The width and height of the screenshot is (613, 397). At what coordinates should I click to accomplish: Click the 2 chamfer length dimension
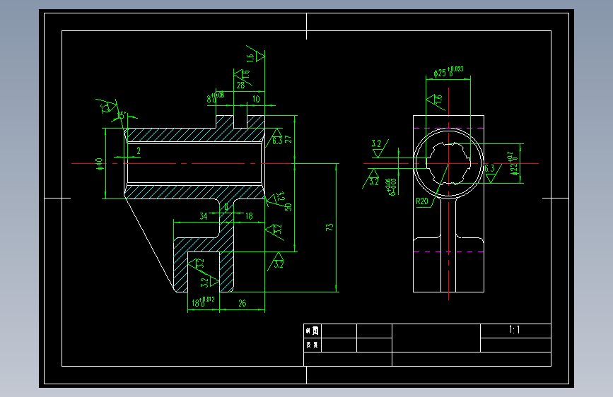(x=139, y=151)
